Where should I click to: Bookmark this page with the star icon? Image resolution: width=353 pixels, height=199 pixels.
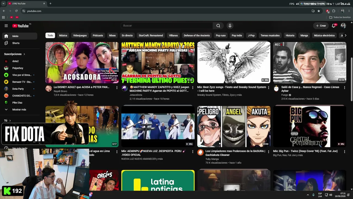click(319, 11)
